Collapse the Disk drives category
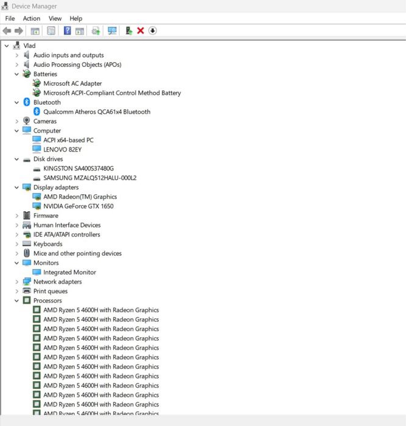This screenshot has height=426, width=406. (x=16, y=159)
